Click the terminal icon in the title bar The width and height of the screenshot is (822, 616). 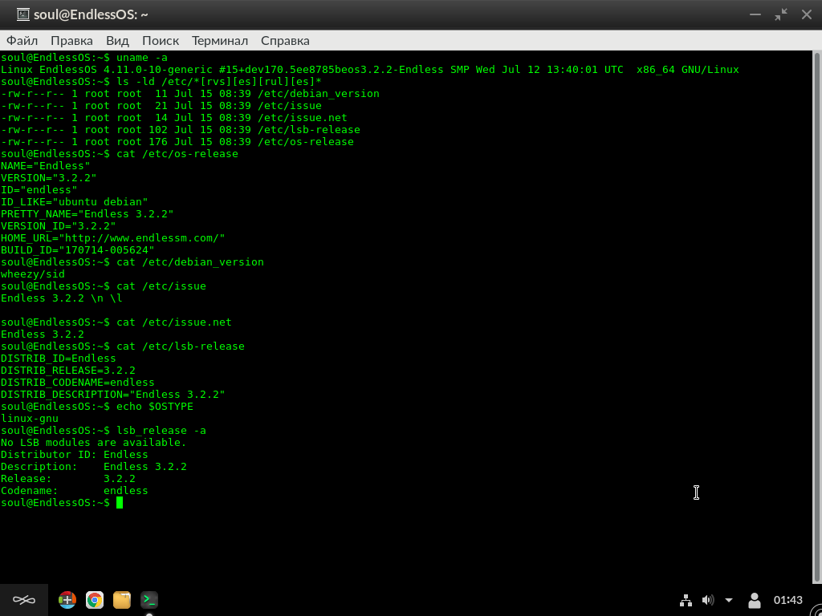[x=23, y=14]
